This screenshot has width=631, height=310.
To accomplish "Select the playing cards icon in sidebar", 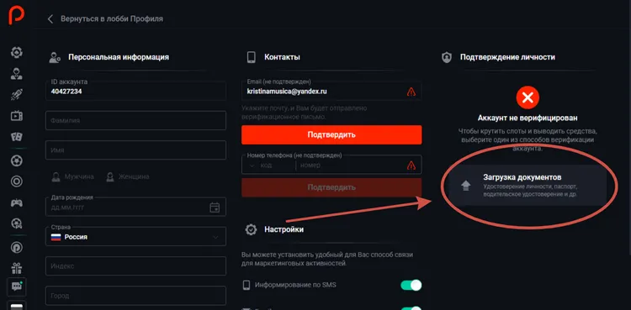I will [x=17, y=137].
